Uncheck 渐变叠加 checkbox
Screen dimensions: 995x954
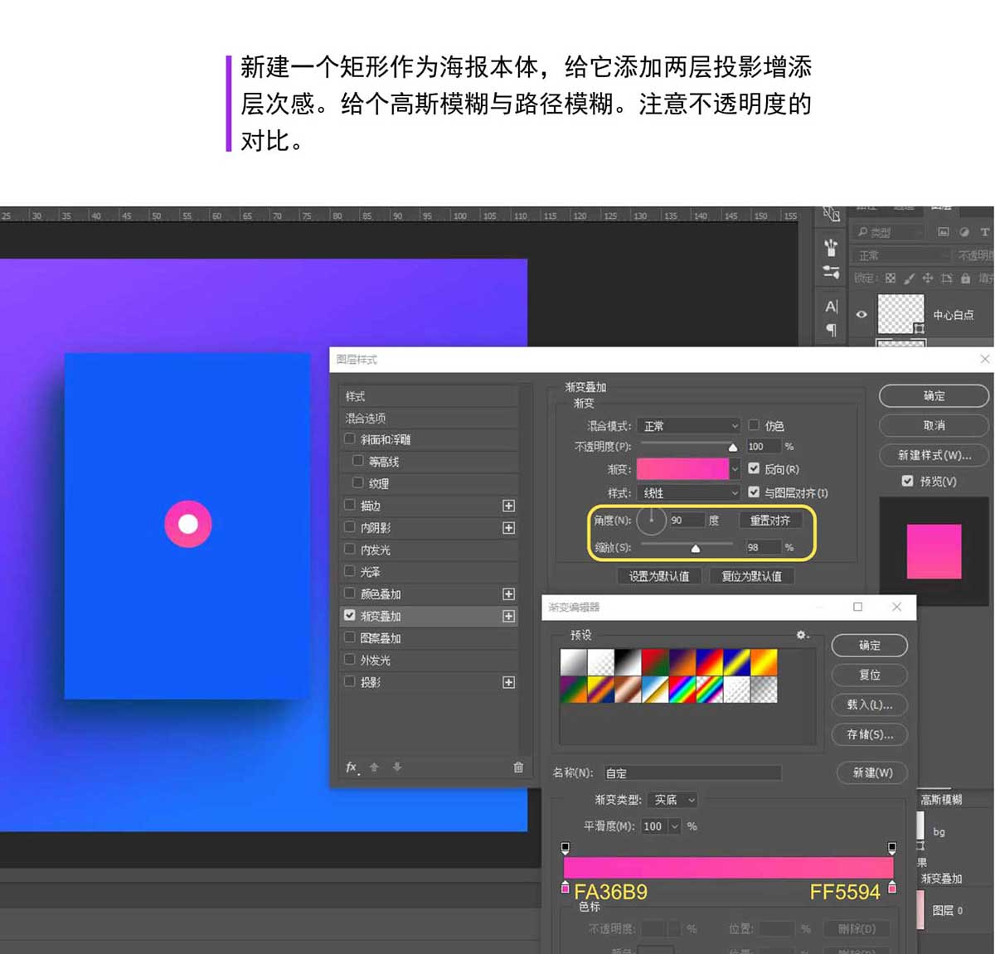[349, 616]
